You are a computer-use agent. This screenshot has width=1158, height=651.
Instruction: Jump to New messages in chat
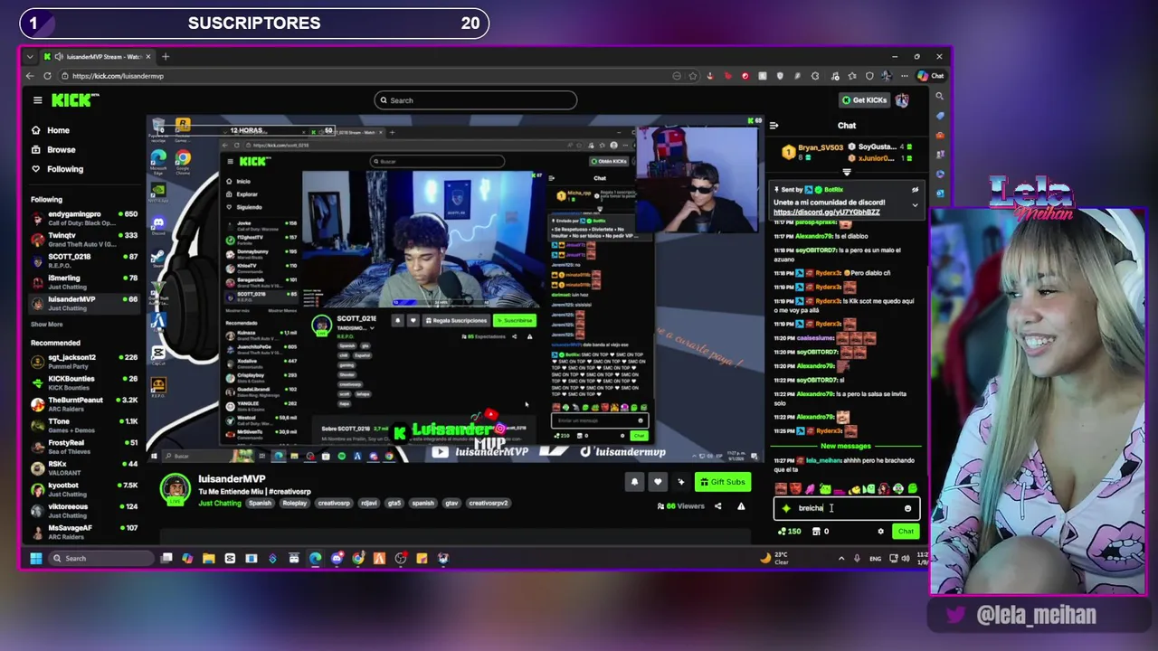(x=846, y=446)
